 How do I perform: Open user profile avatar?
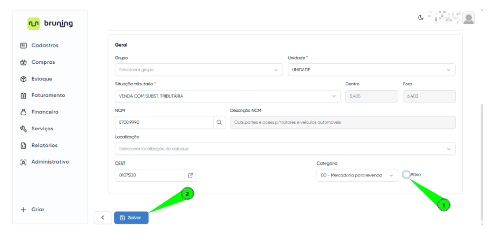469,18
